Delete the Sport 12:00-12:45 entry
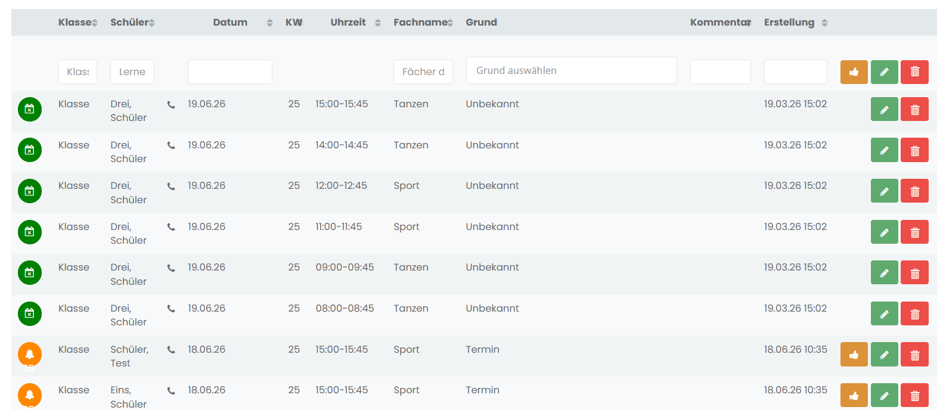The width and height of the screenshot is (943, 410). tap(914, 191)
